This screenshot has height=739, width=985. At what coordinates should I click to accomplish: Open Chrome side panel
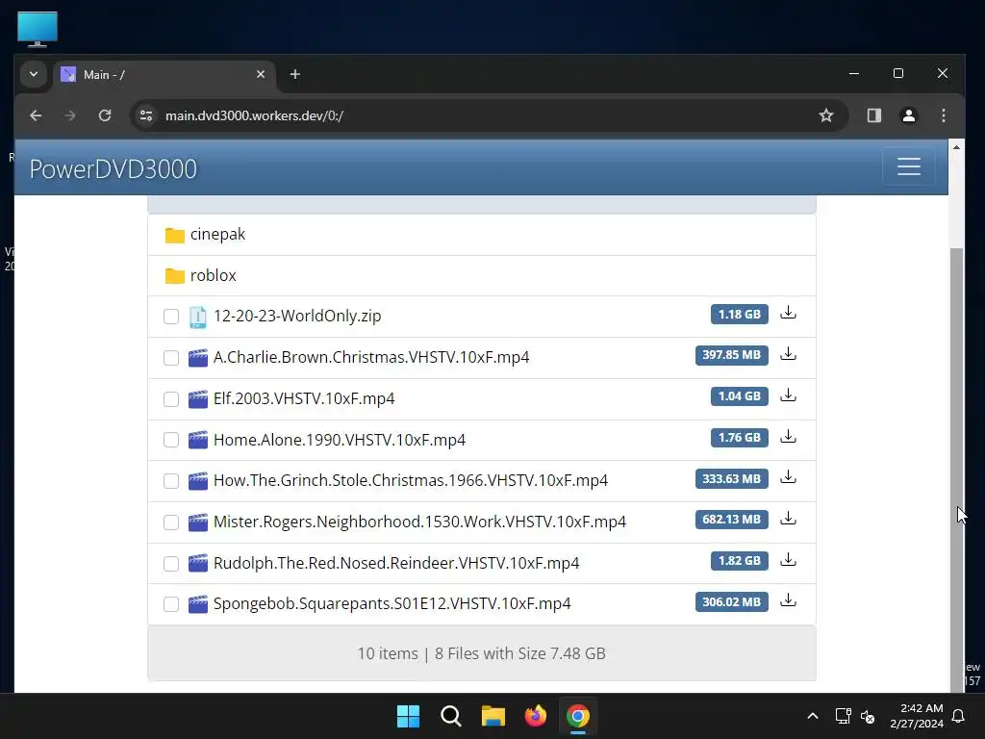pos(873,115)
